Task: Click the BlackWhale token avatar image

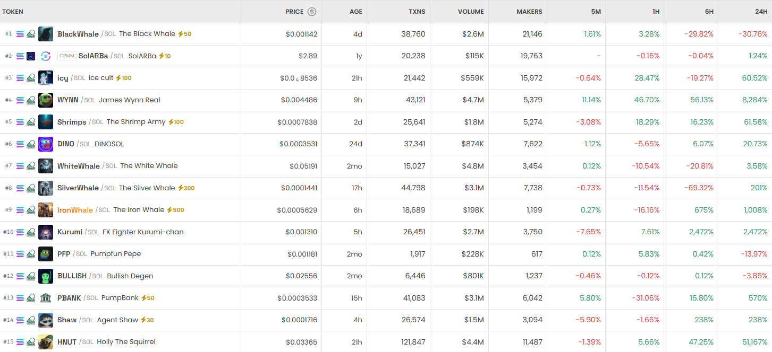Action: (x=46, y=34)
